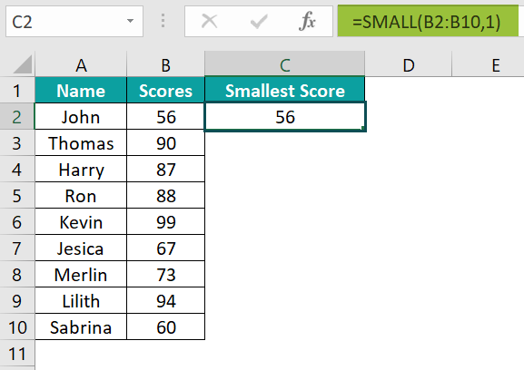524x370 pixels.
Task: Select row 11 header
Action: [x=17, y=354]
